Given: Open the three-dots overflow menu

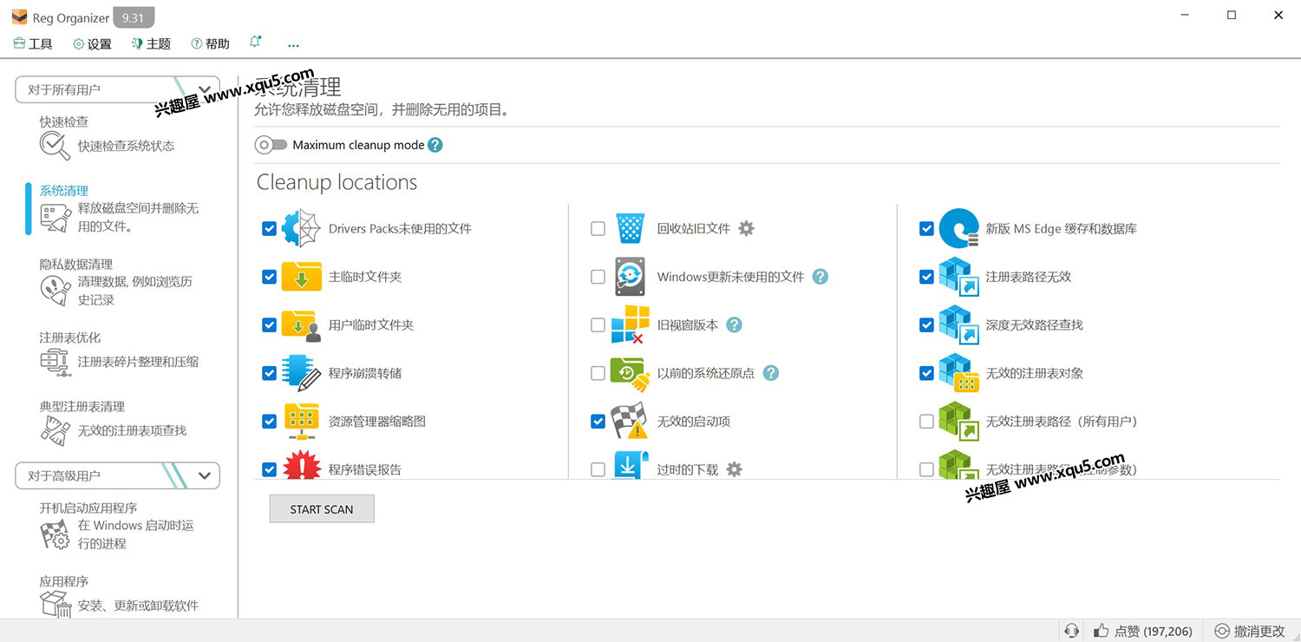Looking at the screenshot, I should (293, 44).
